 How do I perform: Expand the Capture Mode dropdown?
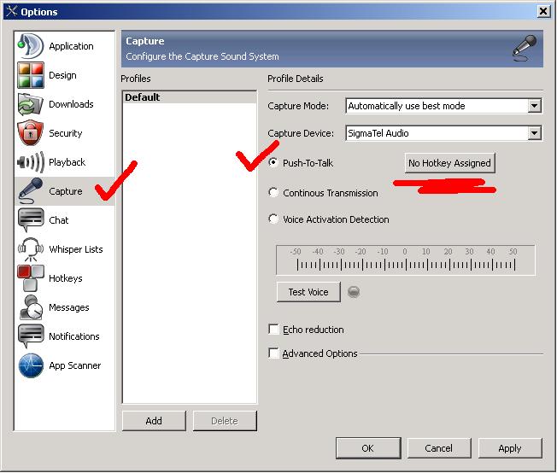click(535, 106)
